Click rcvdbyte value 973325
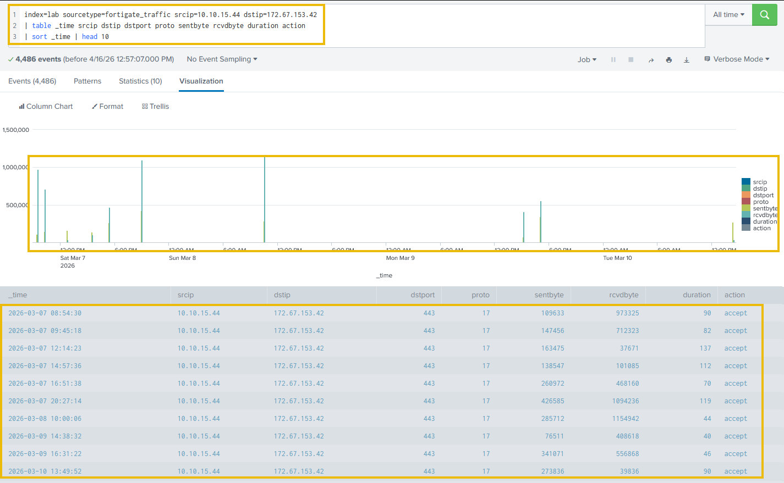The height and width of the screenshot is (483, 784). 627,313
